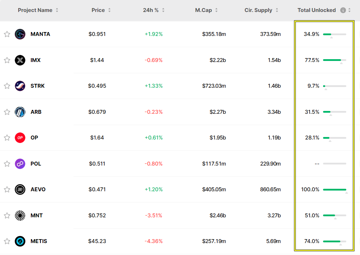Open the OP project name link
Screen dimensions: 360x255
tap(34, 138)
